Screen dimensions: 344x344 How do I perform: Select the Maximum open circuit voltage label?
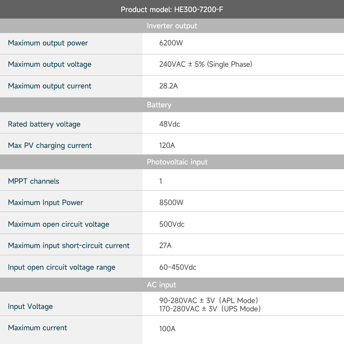[58, 224]
